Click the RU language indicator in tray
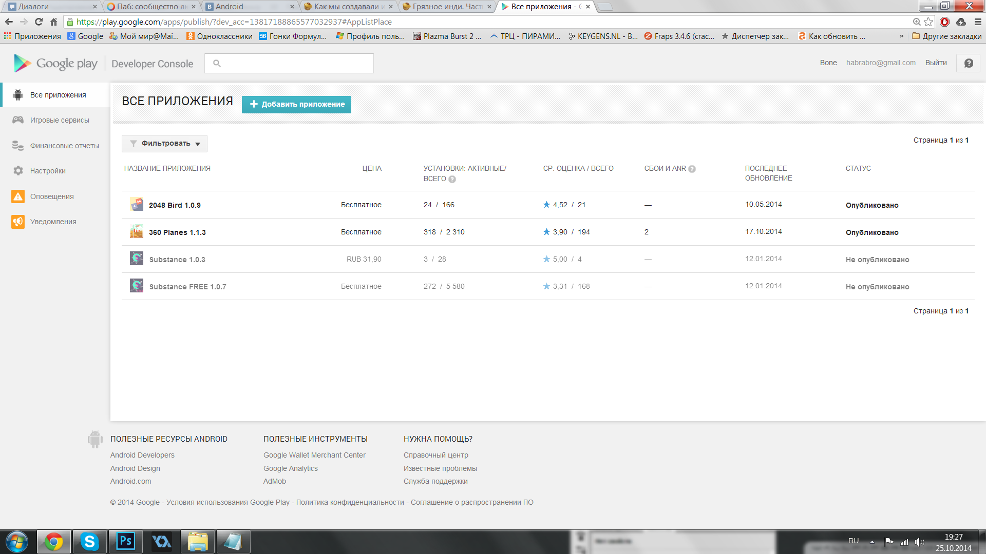Viewport: 986px width, 554px height. [854, 541]
